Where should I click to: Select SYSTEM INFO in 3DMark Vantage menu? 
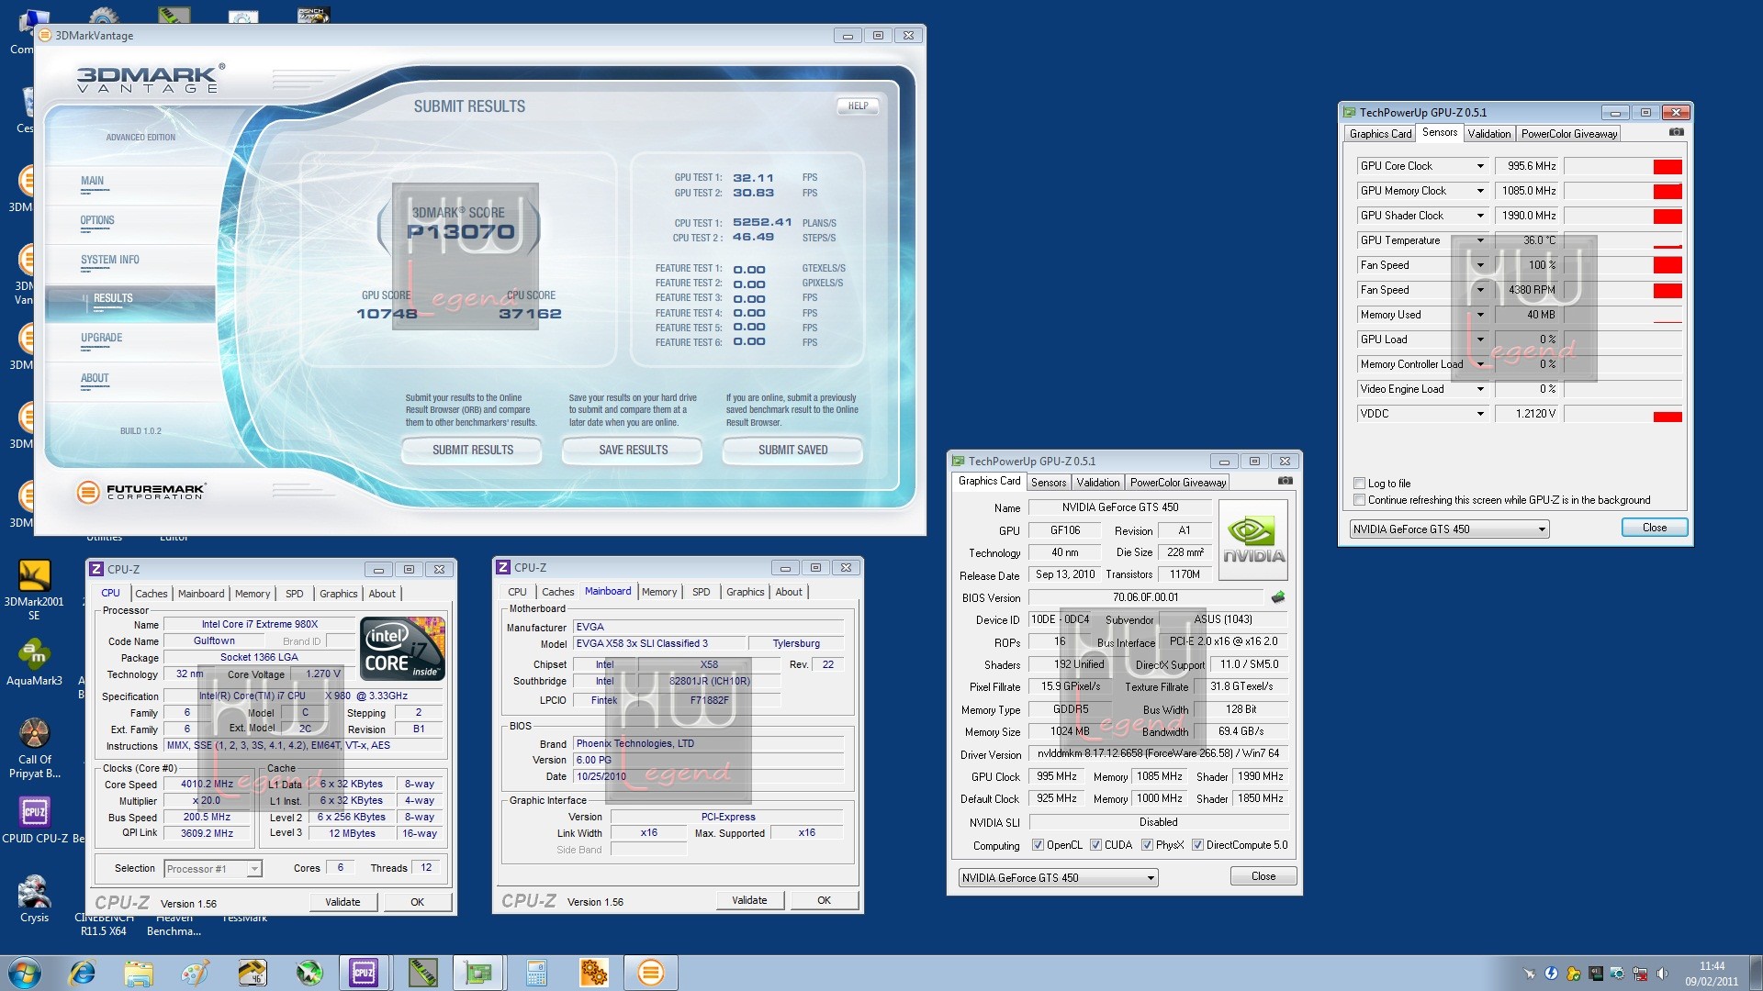(x=110, y=260)
